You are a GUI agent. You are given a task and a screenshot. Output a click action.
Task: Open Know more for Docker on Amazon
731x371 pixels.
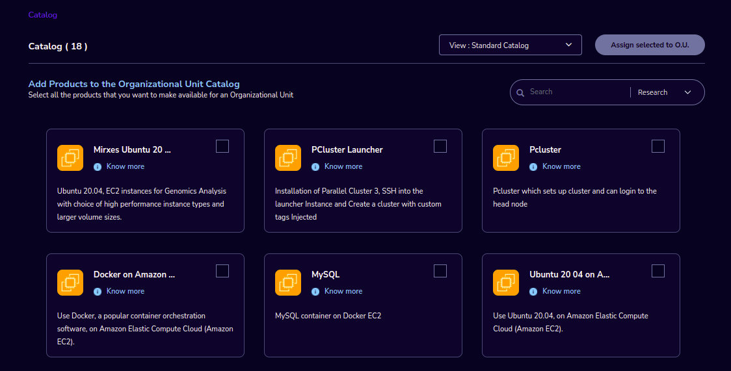(126, 291)
